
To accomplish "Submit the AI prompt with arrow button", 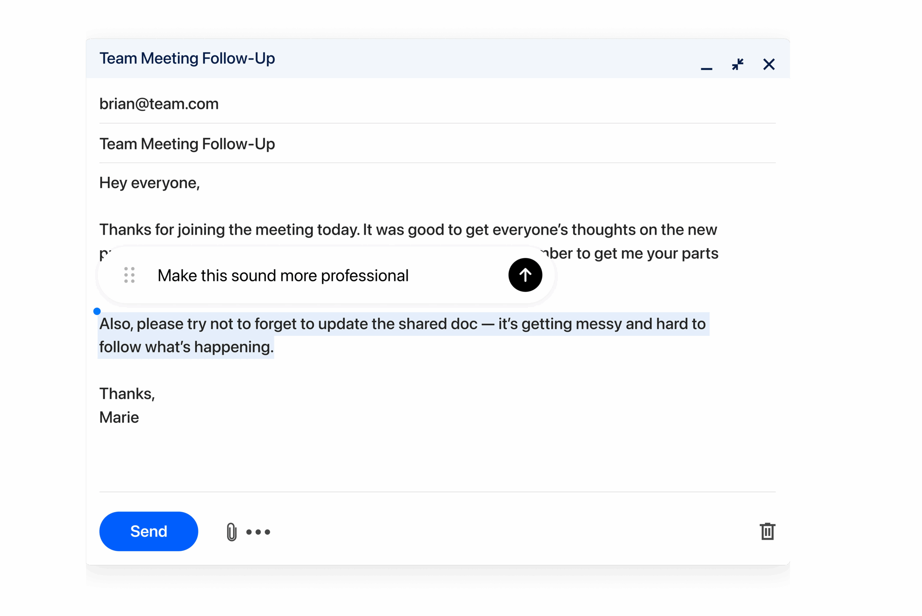I will coord(525,275).
